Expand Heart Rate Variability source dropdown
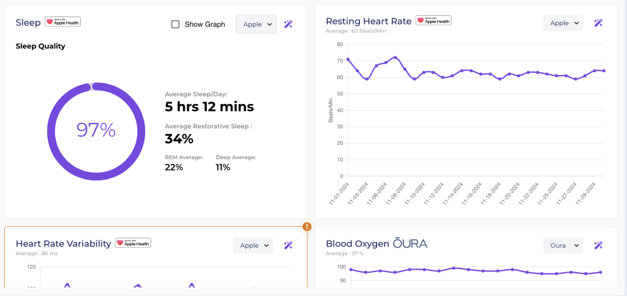 click(253, 245)
